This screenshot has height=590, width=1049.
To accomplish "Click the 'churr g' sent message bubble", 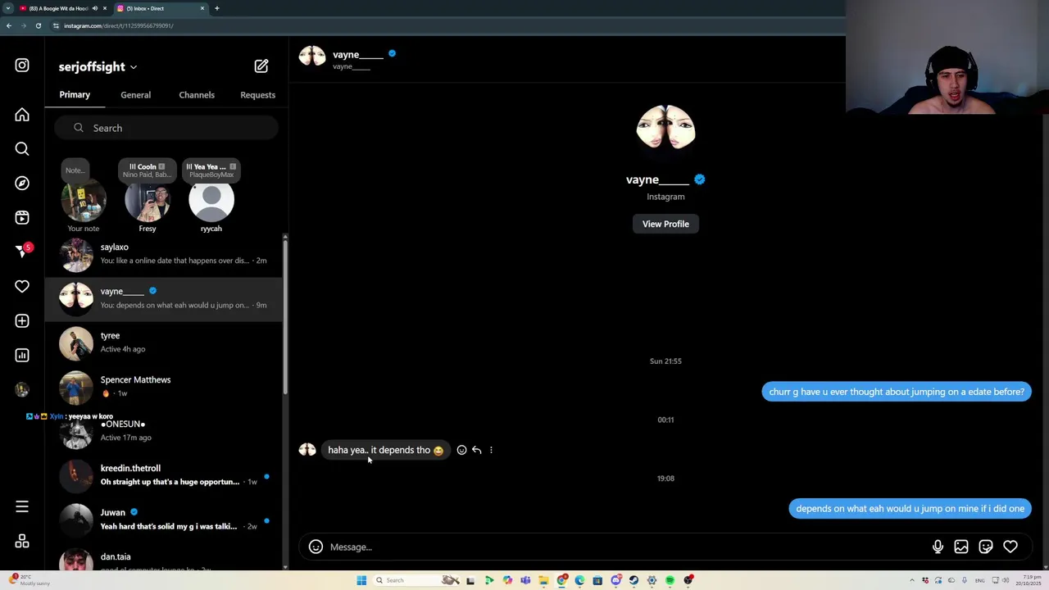I will (x=897, y=392).
